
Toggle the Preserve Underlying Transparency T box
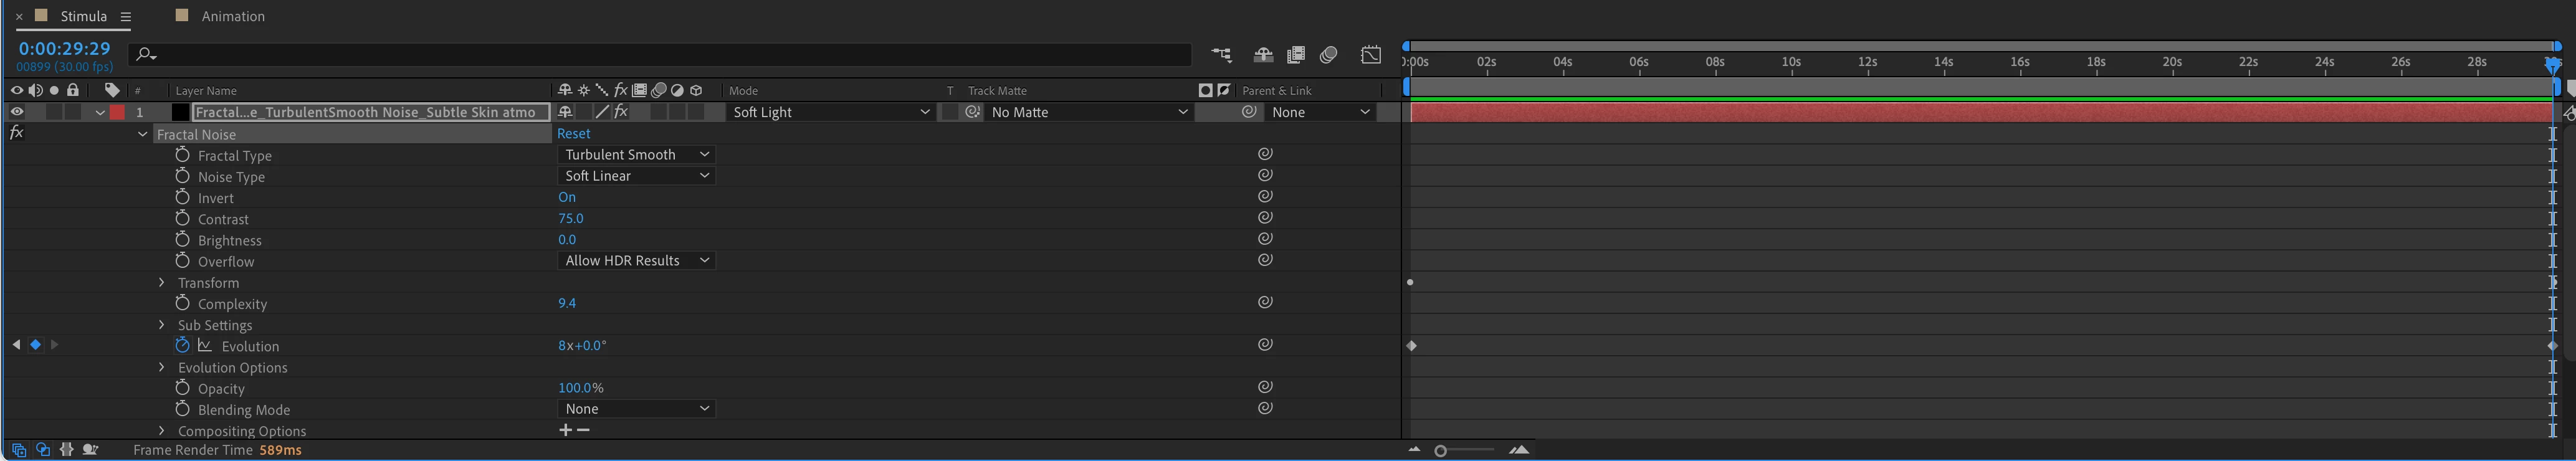point(950,112)
